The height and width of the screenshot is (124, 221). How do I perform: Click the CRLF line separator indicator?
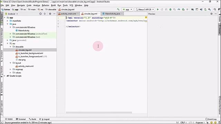pos(183,123)
